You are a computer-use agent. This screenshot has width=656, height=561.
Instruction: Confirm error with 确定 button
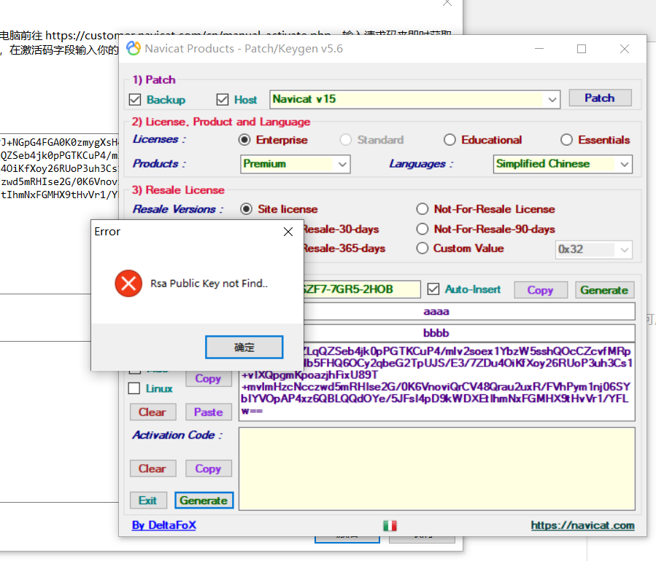click(x=244, y=347)
